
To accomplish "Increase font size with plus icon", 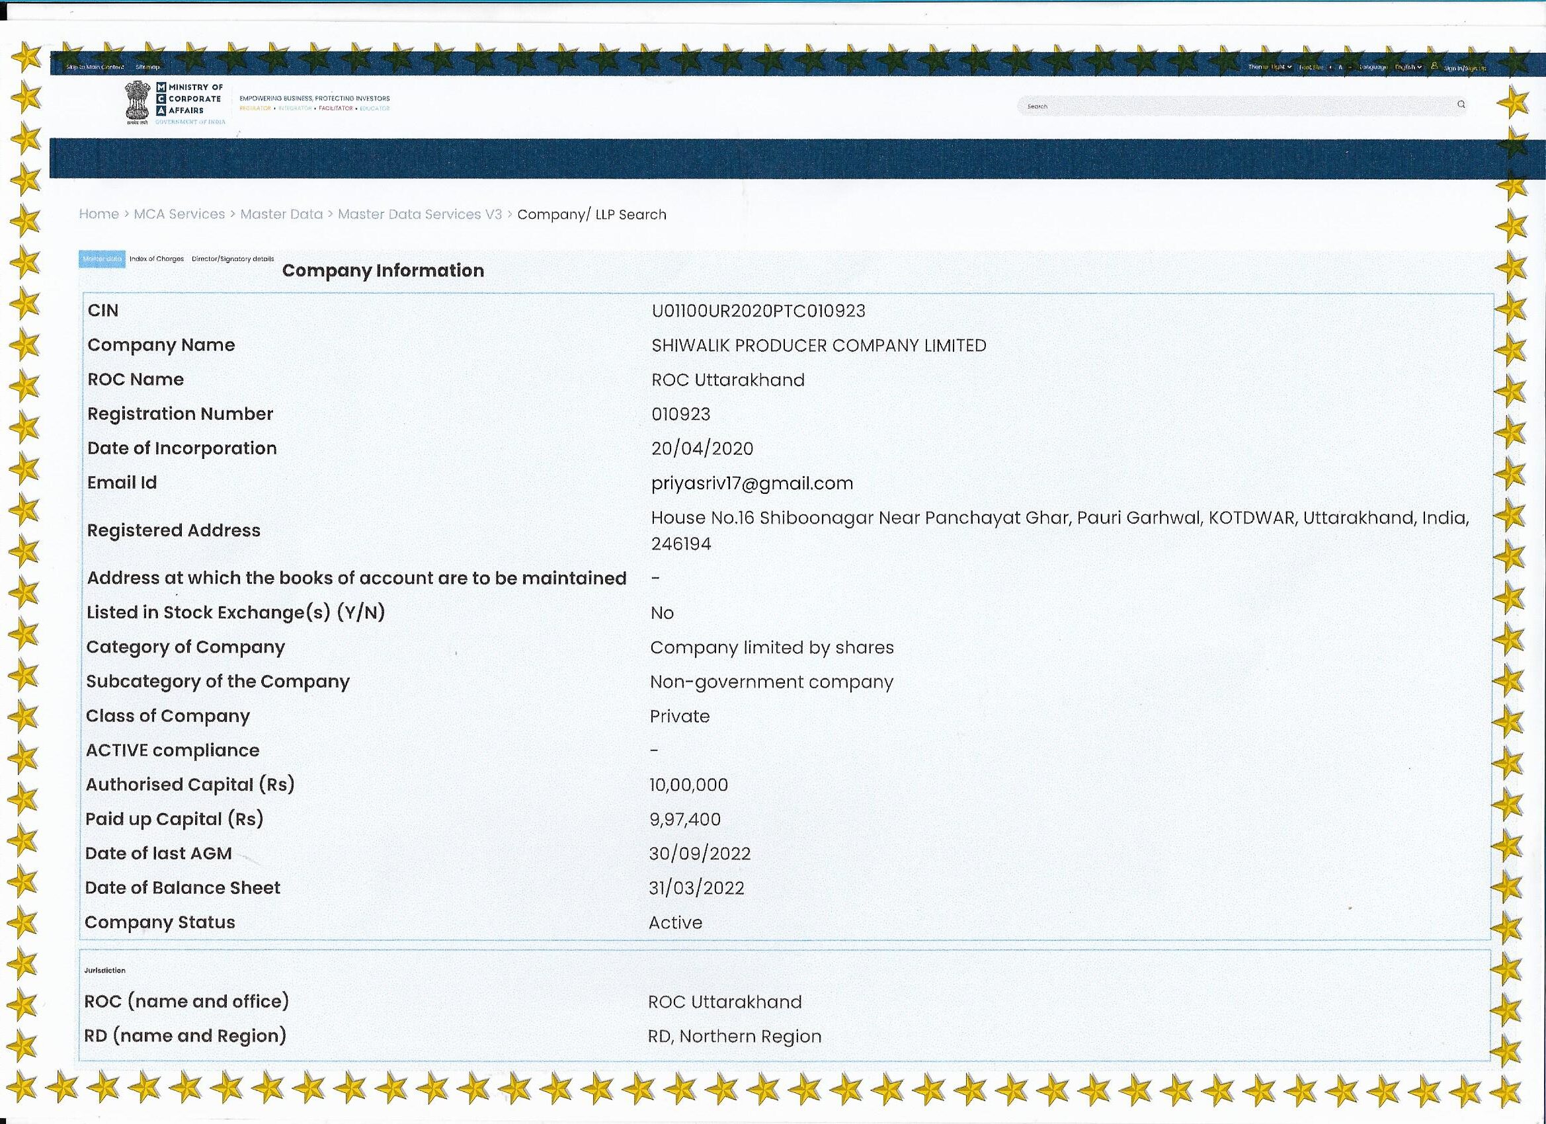I will tap(1330, 67).
